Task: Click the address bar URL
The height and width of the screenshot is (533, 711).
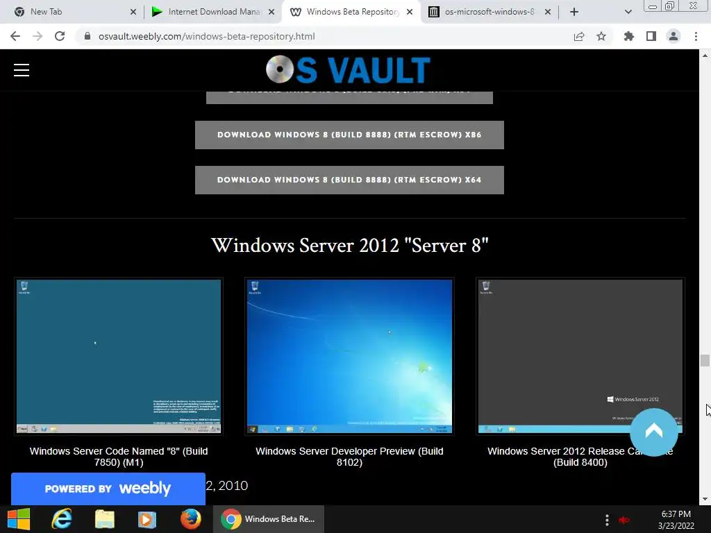Action: coord(207,36)
